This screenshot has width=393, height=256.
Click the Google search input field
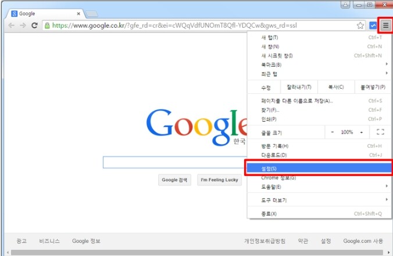[x=175, y=162]
